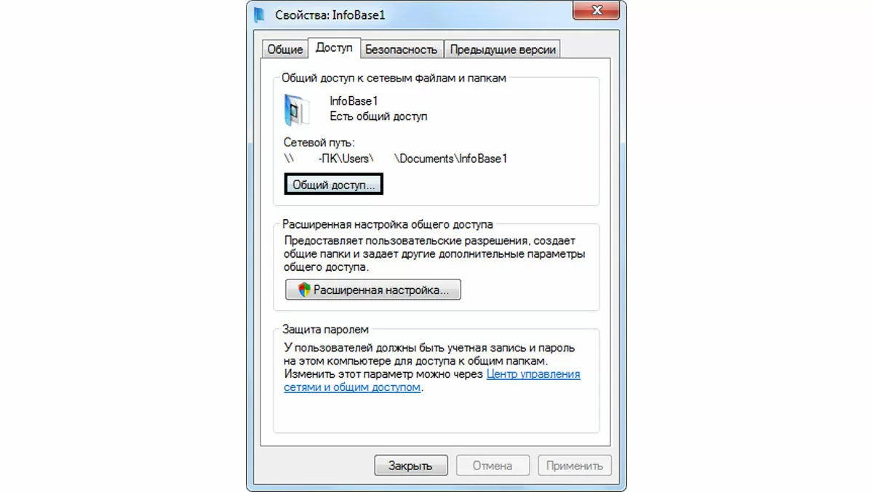Click the folder icon in the title bar

click(x=260, y=15)
